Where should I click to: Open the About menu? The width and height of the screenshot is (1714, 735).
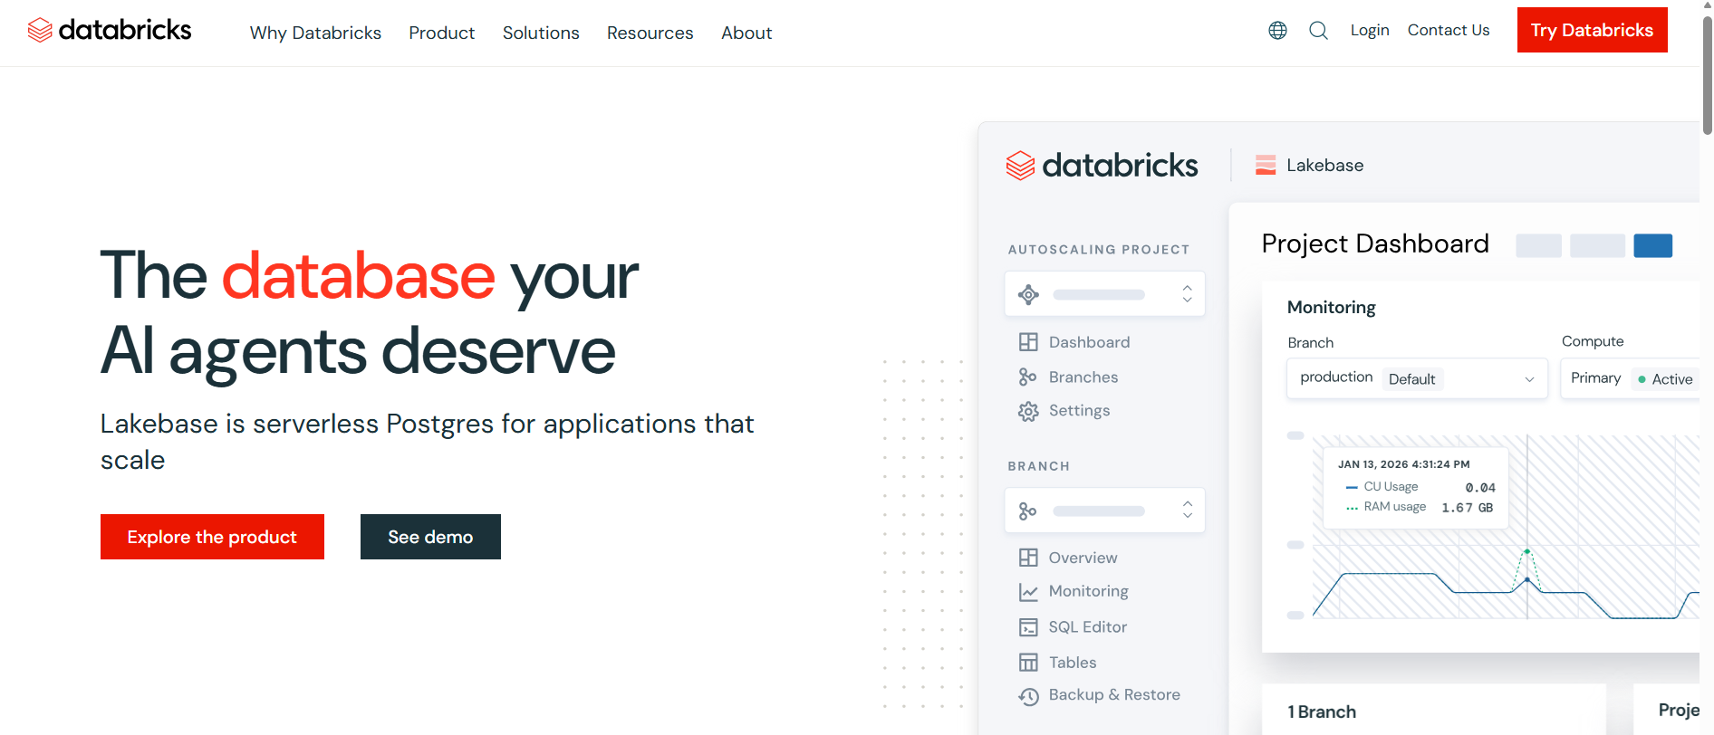coord(746,33)
